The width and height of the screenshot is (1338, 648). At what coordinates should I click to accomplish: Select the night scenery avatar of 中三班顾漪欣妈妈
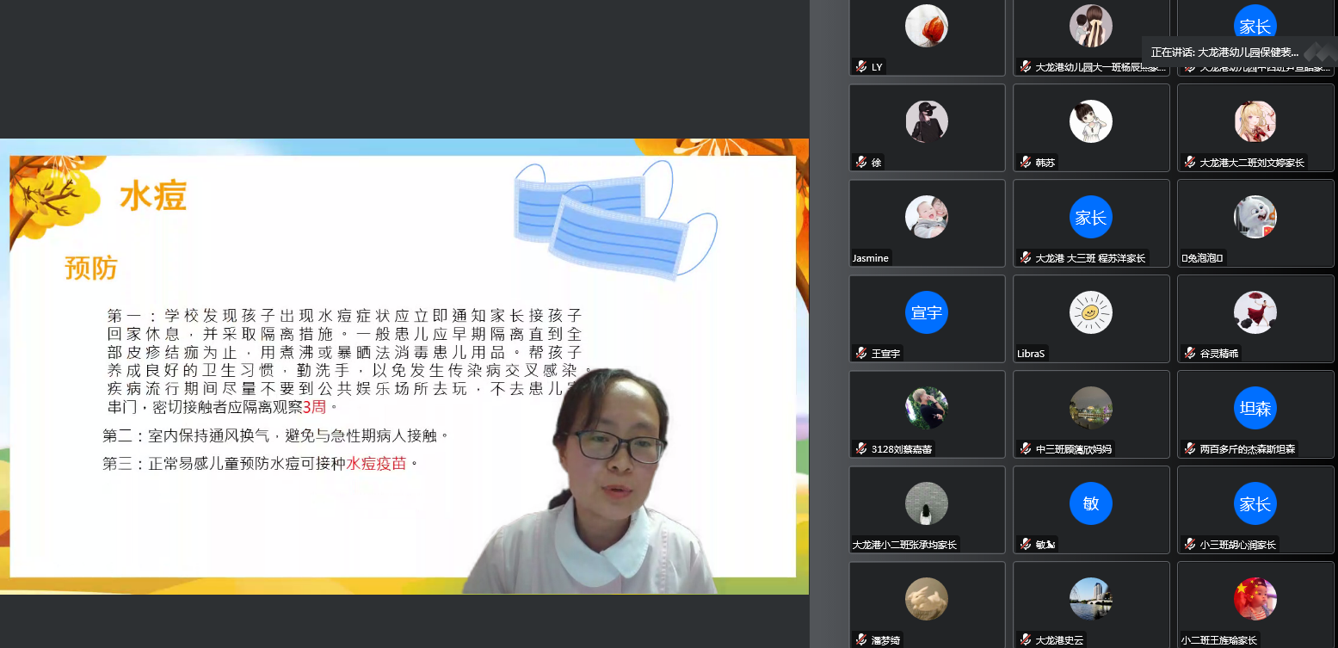1091,408
